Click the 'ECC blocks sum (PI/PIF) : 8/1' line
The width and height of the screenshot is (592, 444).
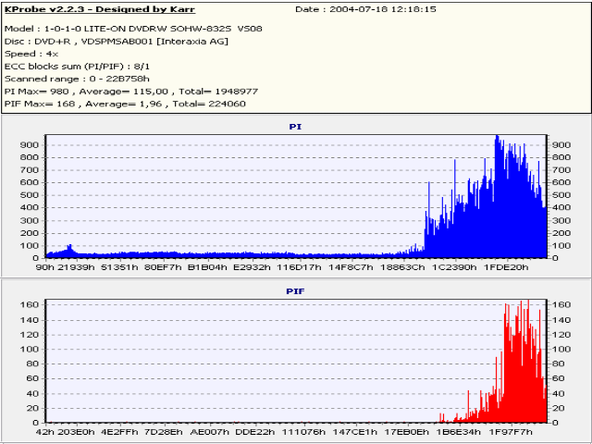(x=77, y=67)
